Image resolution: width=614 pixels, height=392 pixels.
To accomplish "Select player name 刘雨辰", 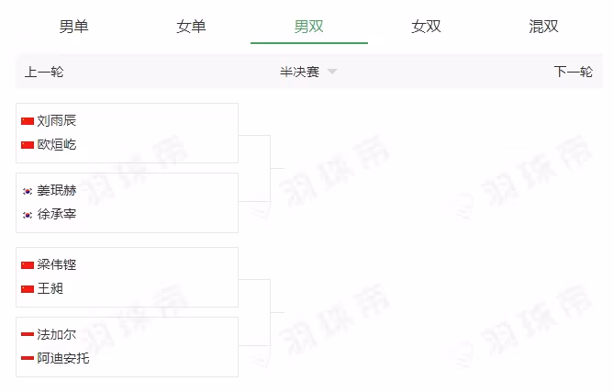I will pos(57,120).
